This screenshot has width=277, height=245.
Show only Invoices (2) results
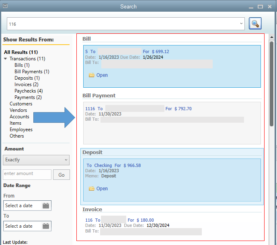pos(26,84)
